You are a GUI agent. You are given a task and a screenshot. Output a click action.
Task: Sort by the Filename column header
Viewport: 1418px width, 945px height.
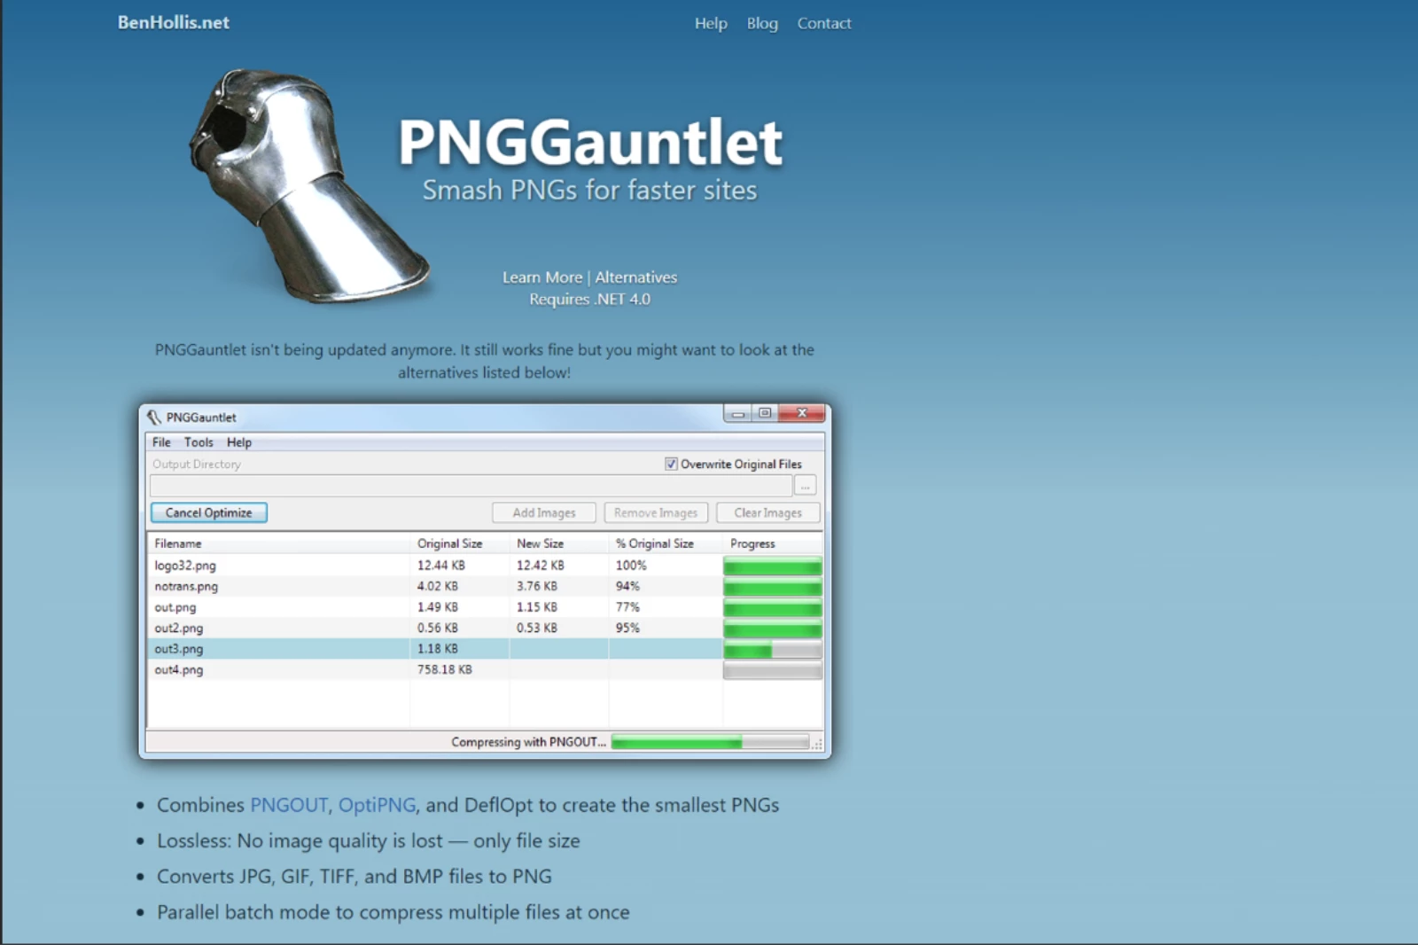pos(278,543)
